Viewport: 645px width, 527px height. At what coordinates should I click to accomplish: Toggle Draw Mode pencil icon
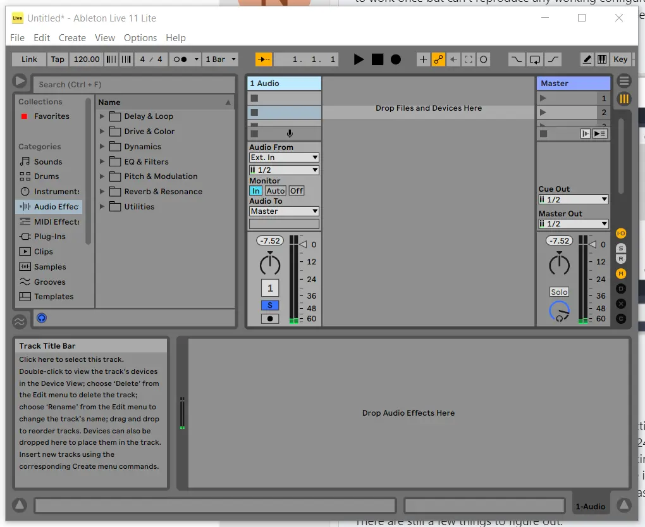point(587,59)
